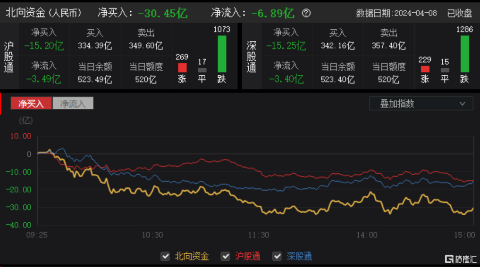This screenshot has height=267, width=480.
Task: Click the gray 平 bar in 沪股通
Action: coord(202,70)
